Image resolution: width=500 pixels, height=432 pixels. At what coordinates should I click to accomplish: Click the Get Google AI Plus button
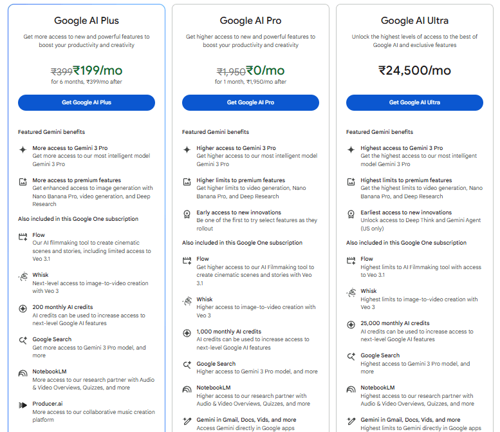click(x=86, y=102)
